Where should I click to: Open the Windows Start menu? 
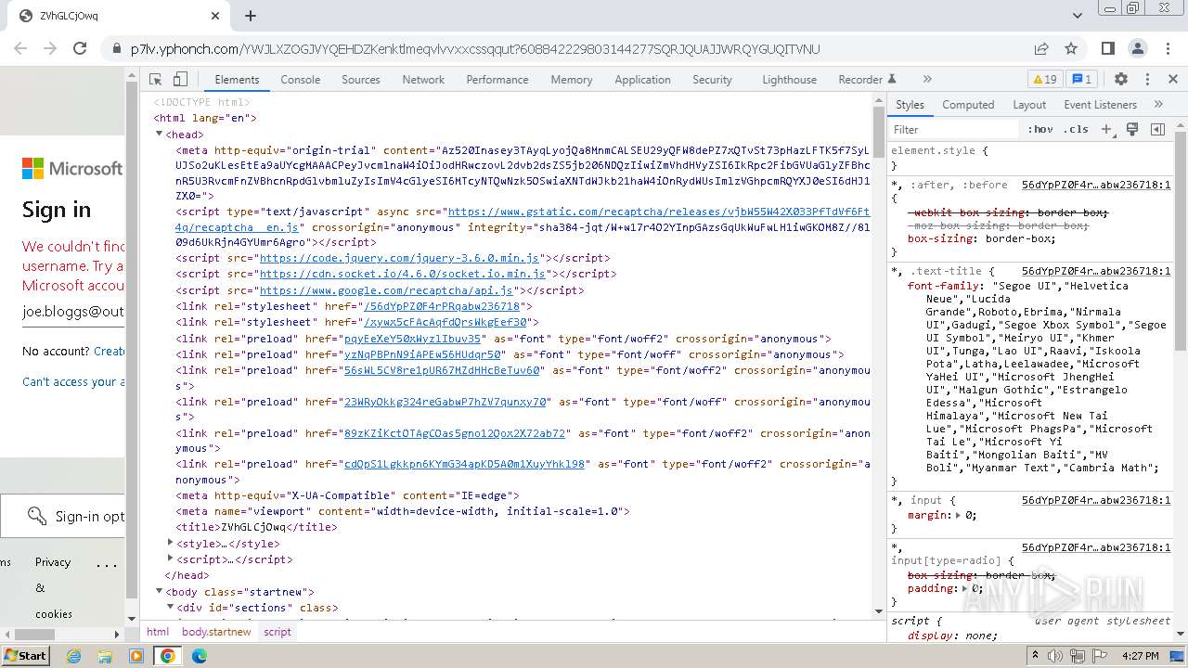point(26,655)
